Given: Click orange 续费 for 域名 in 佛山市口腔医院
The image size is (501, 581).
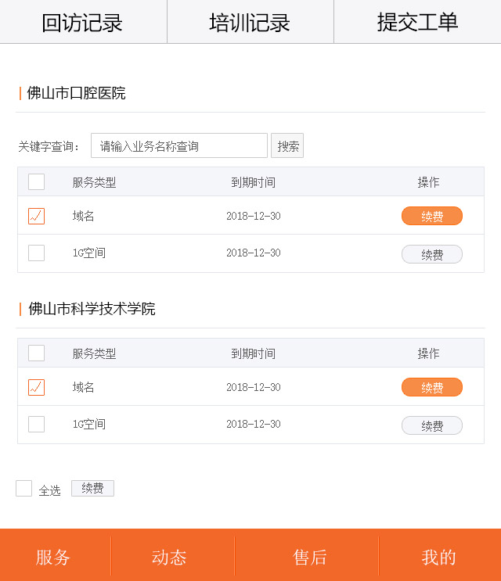Looking at the screenshot, I should click(431, 216).
